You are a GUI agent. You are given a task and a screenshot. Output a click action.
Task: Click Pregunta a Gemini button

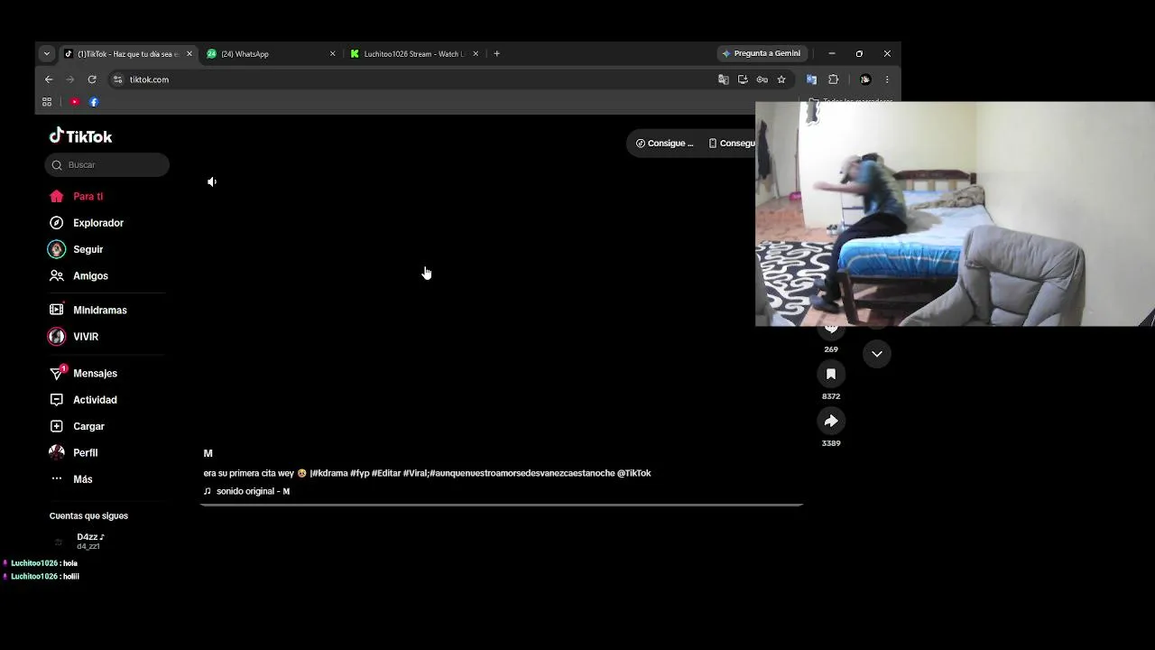click(762, 54)
